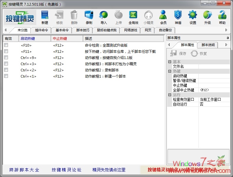This screenshot has height=177, width=233.
Task: Collapse the 热键 property group
Action: point(170,71)
